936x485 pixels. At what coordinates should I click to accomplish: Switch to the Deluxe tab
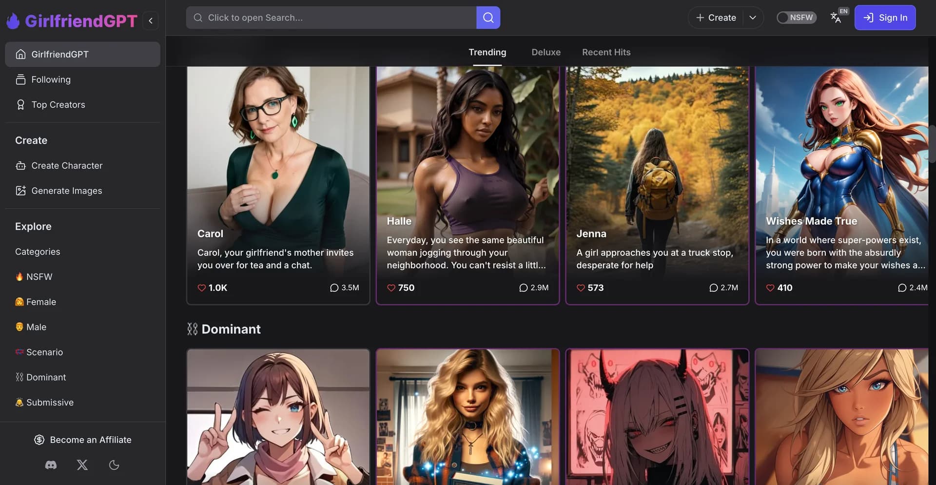click(x=546, y=52)
